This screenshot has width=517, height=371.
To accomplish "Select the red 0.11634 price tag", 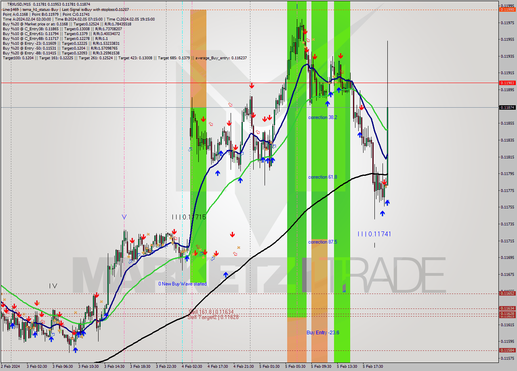I will [x=507, y=308].
